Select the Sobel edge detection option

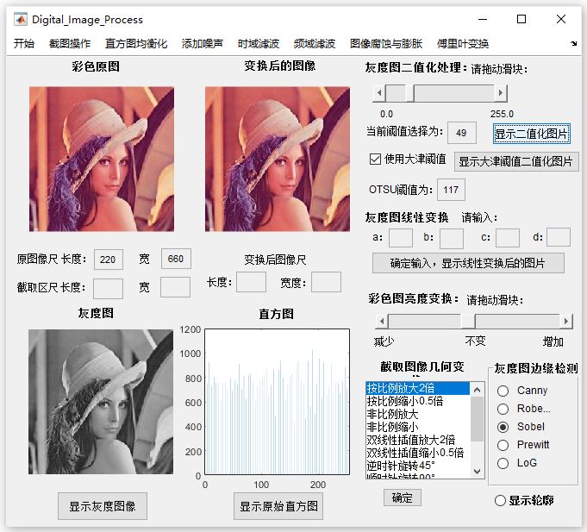(521, 427)
